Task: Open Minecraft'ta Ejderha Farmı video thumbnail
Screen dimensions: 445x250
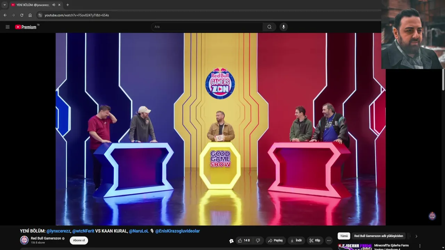Action: coord(355,247)
